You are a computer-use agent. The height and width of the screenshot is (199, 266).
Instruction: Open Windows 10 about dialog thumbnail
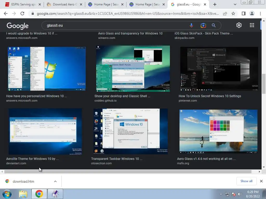coord(131,131)
